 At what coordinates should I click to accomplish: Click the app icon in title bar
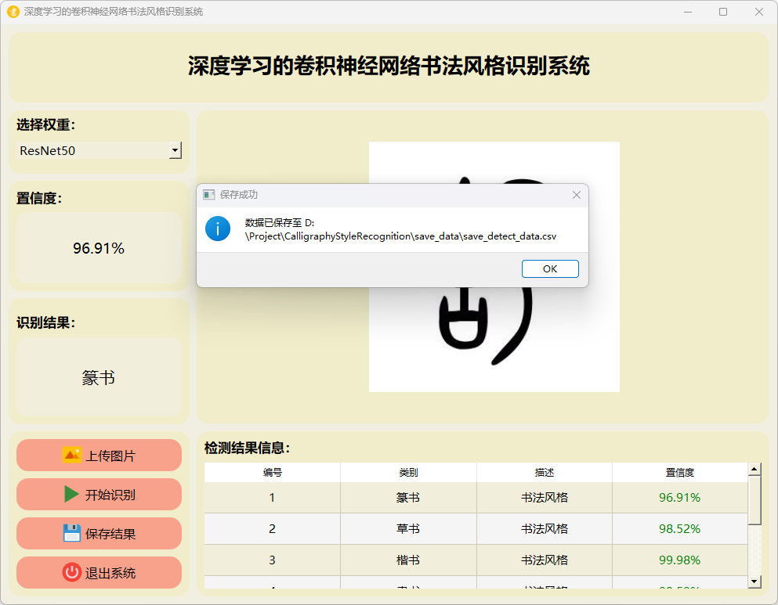pyautogui.click(x=13, y=12)
